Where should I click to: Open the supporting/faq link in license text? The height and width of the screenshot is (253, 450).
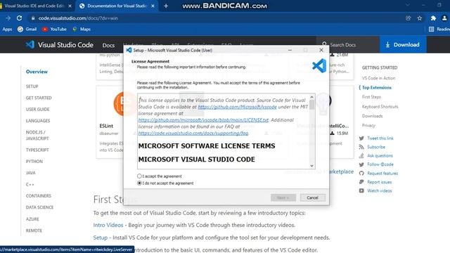tap(193, 133)
